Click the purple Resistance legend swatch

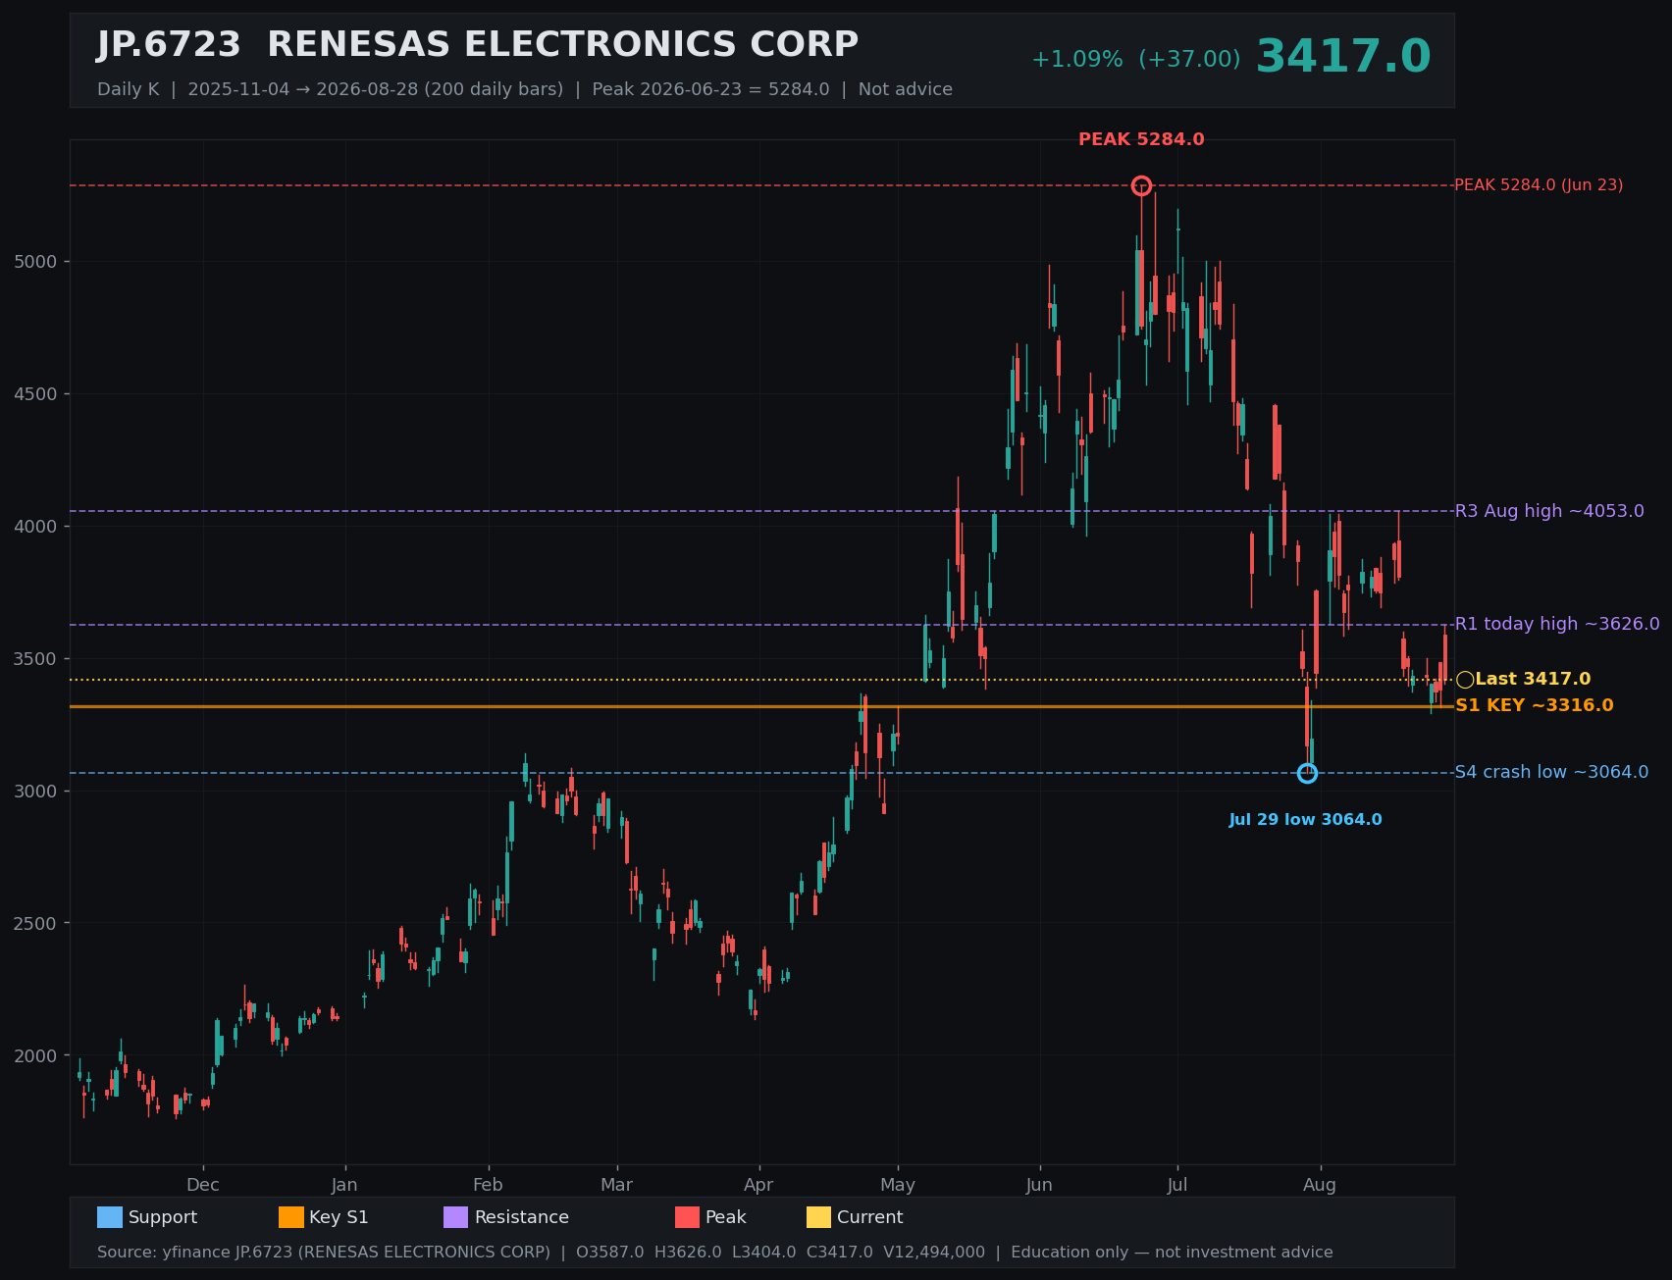pos(456,1217)
